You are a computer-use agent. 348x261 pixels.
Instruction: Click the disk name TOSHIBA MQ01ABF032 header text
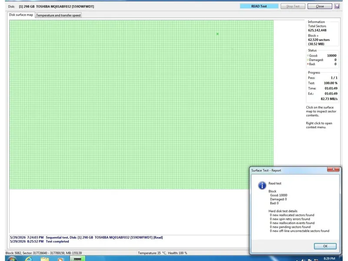(x=57, y=7)
